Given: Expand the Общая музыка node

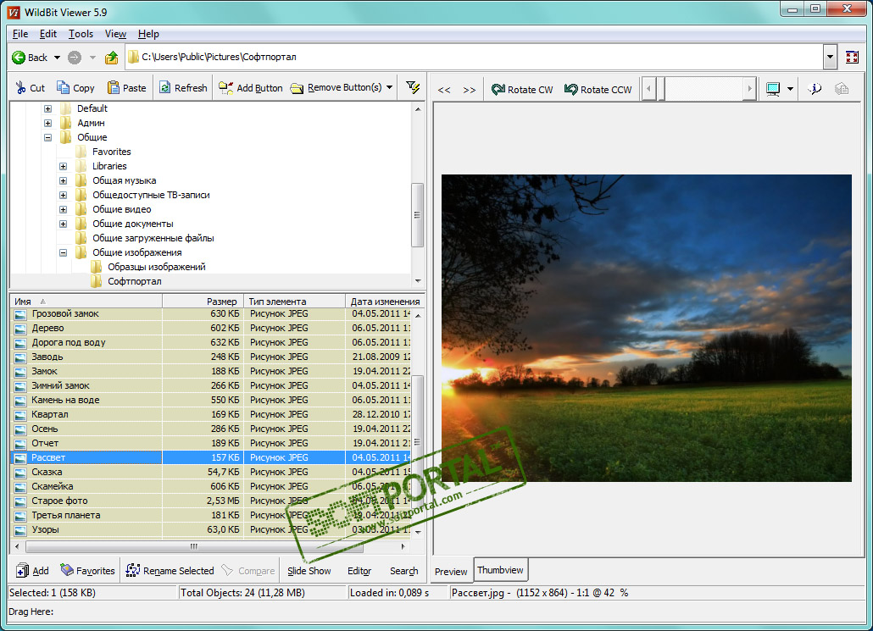Looking at the screenshot, I should [x=63, y=181].
